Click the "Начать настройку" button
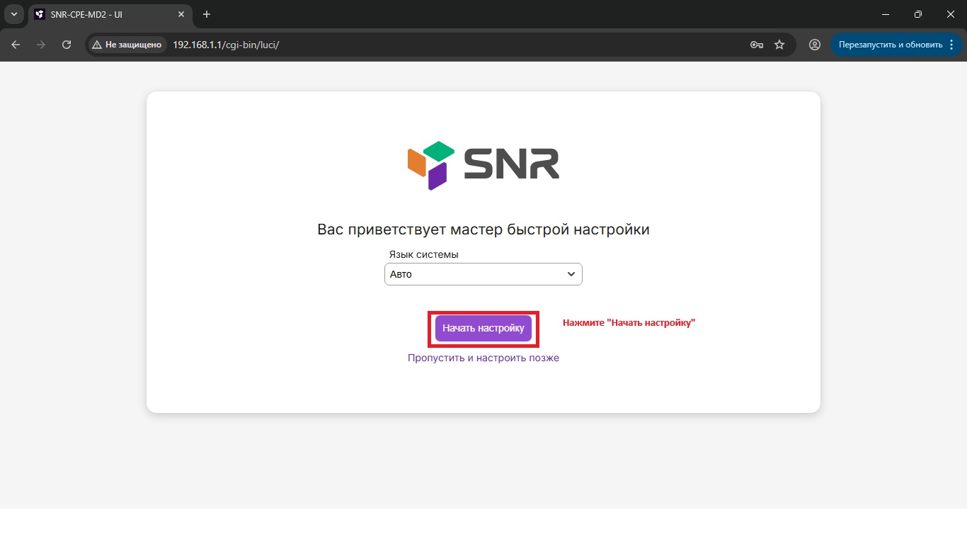967x544 pixels. [x=483, y=328]
